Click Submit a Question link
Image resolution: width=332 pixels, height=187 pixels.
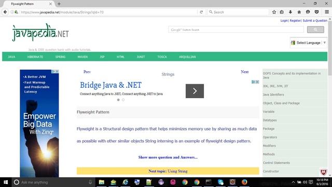[315, 21]
